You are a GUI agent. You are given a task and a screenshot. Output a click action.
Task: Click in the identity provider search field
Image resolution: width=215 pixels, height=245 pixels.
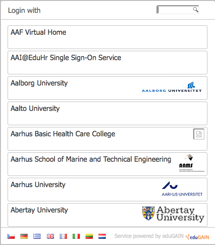point(178,10)
